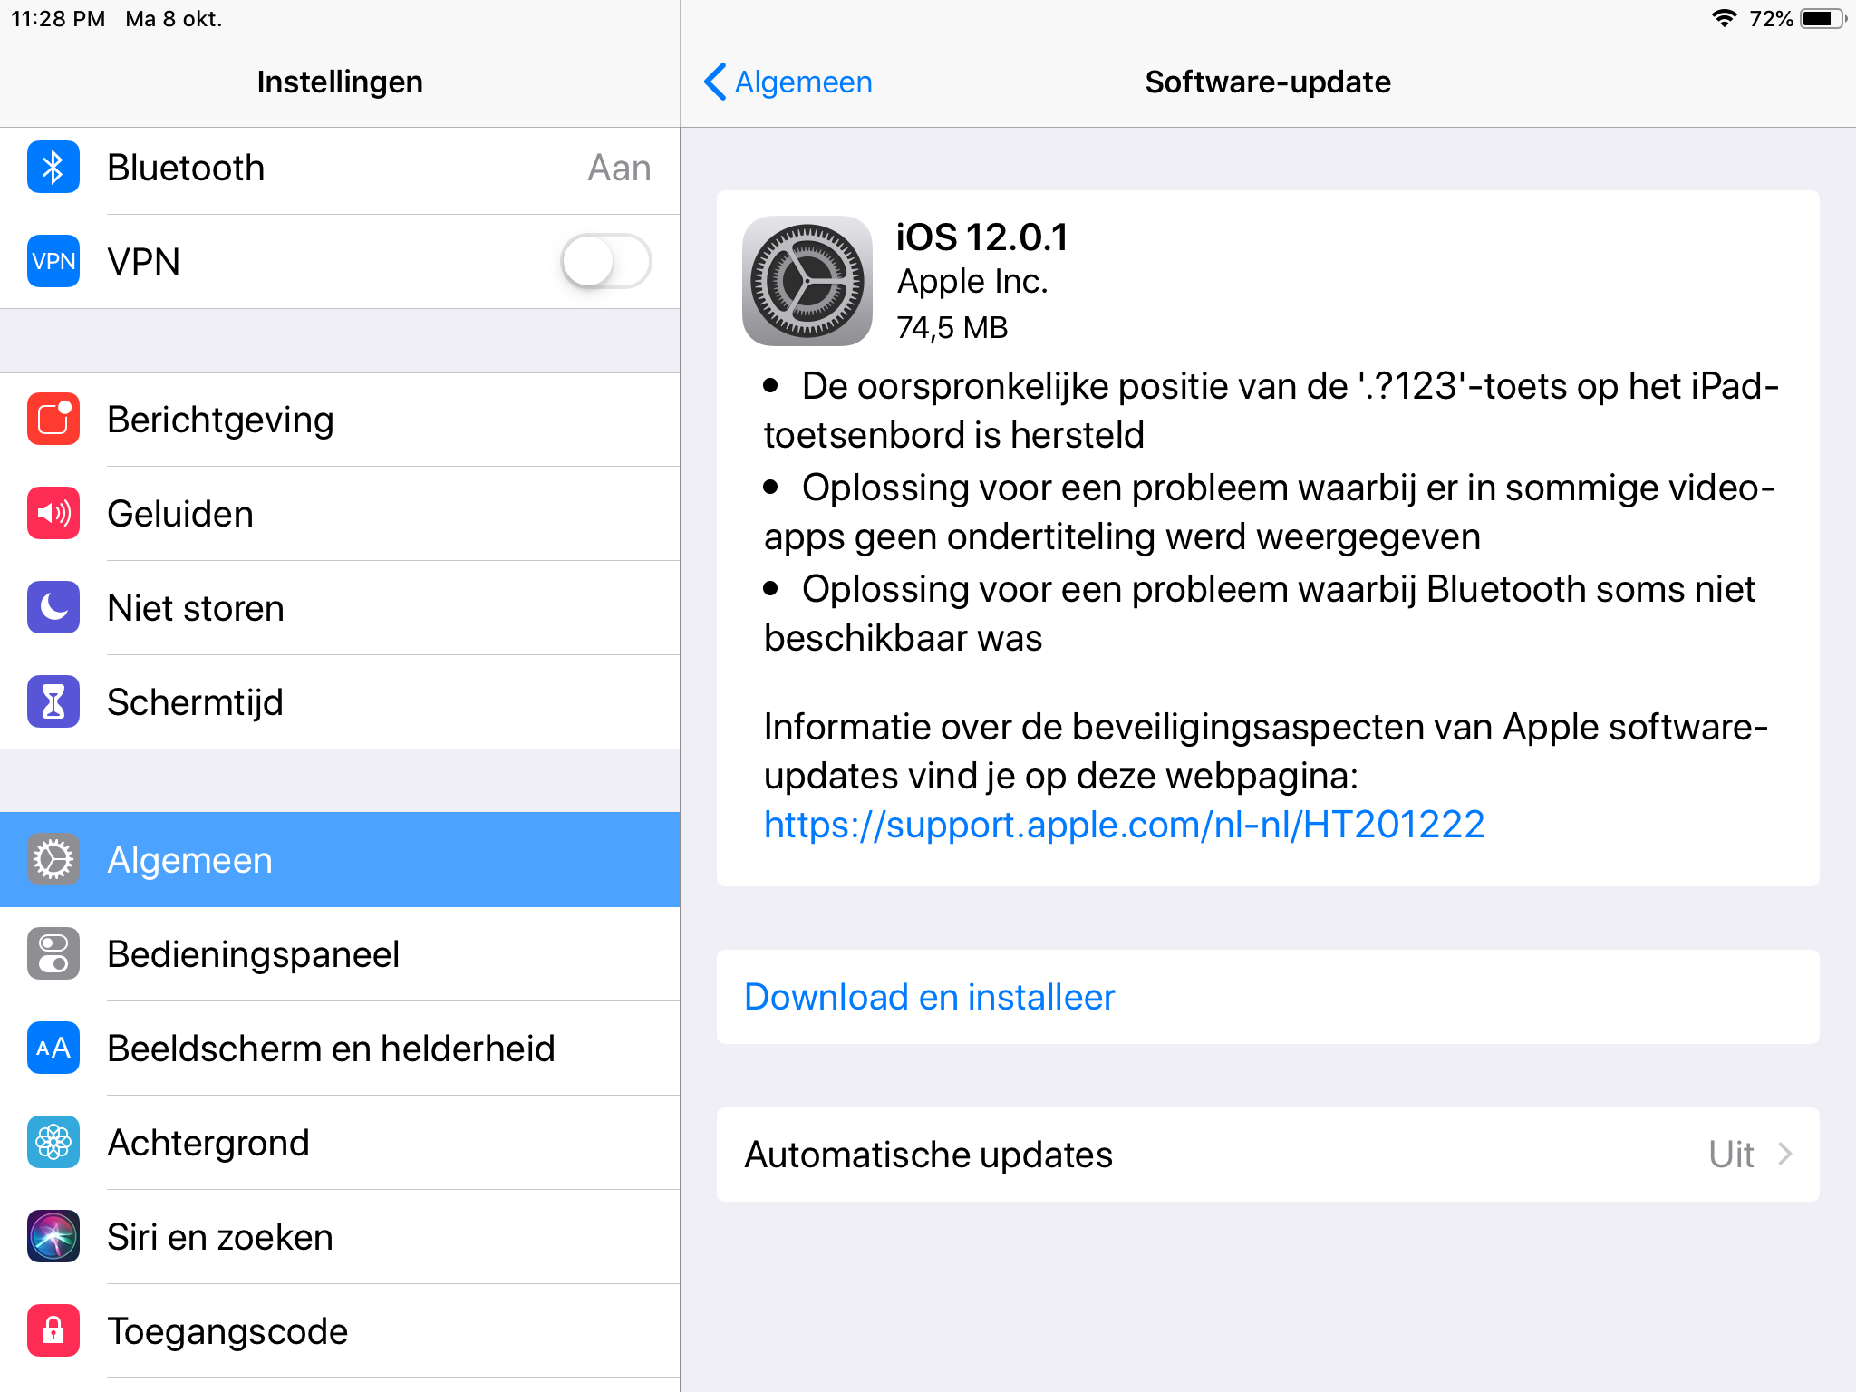
Task: Tap the iOS 12.0.1 gear image
Action: (807, 281)
